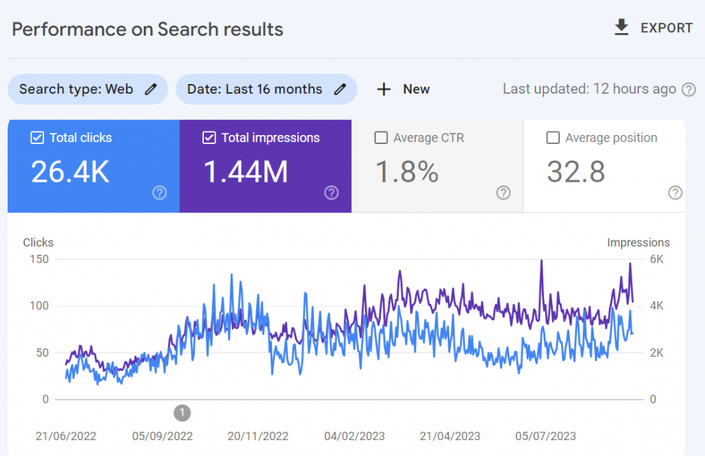The height and width of the screenshot is (456, 705).
Task: Open help icon beside Last updated text
Action: tap(688, 89)
